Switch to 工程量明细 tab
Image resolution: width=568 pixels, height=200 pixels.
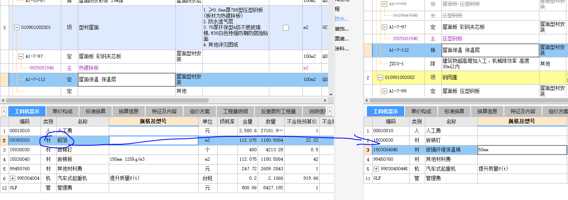tap(235, 111)
